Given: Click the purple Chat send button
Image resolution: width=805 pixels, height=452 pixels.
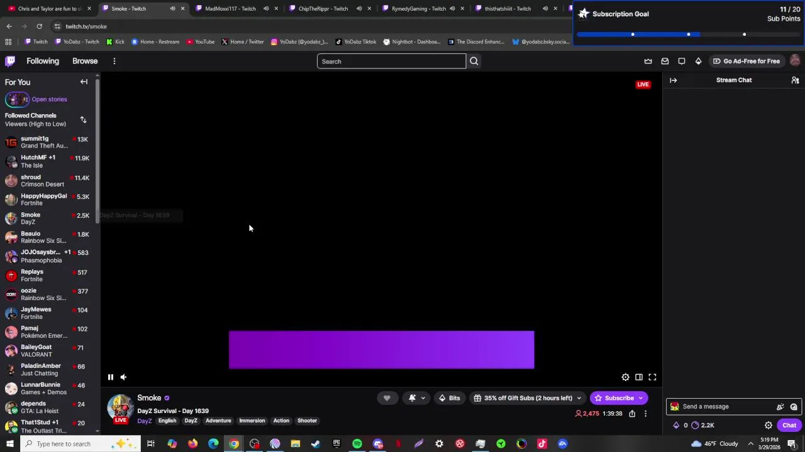Looking at the screenshot, I should (x=789, y=426).
